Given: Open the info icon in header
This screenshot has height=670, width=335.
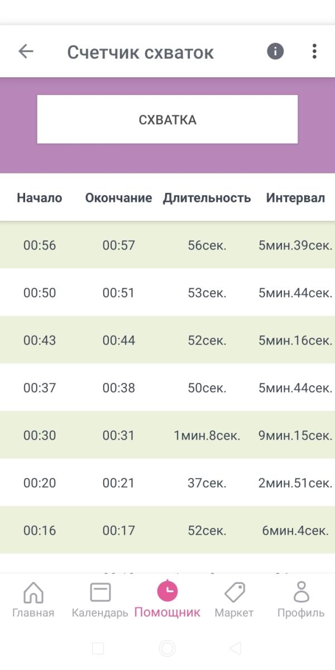Looking at the screenshot, I should tap(275, 51).
